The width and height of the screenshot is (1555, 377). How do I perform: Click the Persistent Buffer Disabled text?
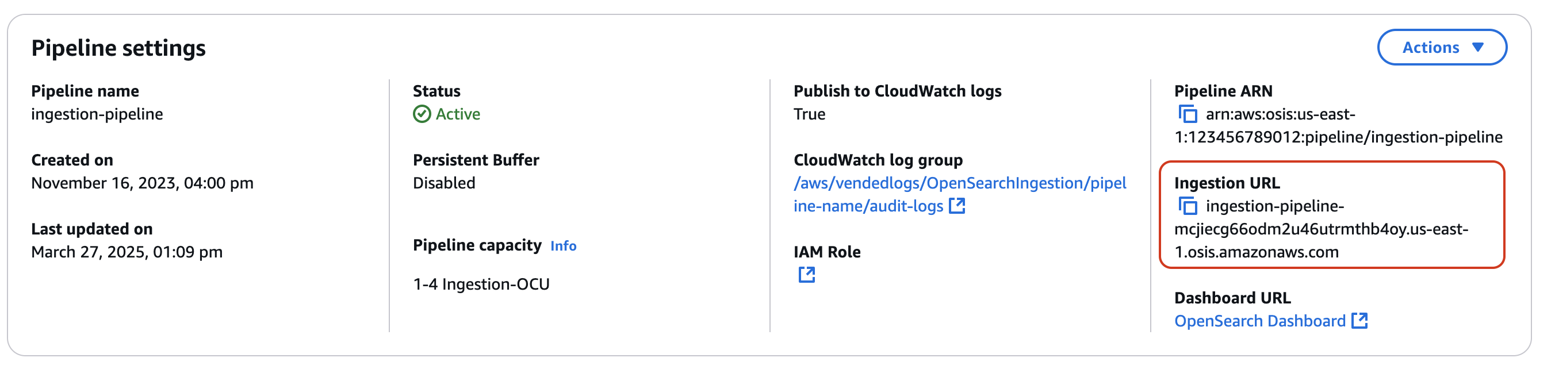(x=445, y=182)
